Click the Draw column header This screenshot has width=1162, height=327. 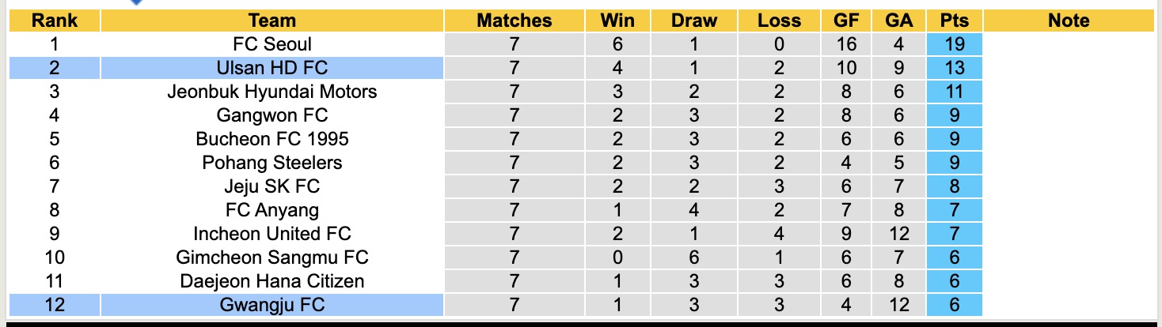693,21
